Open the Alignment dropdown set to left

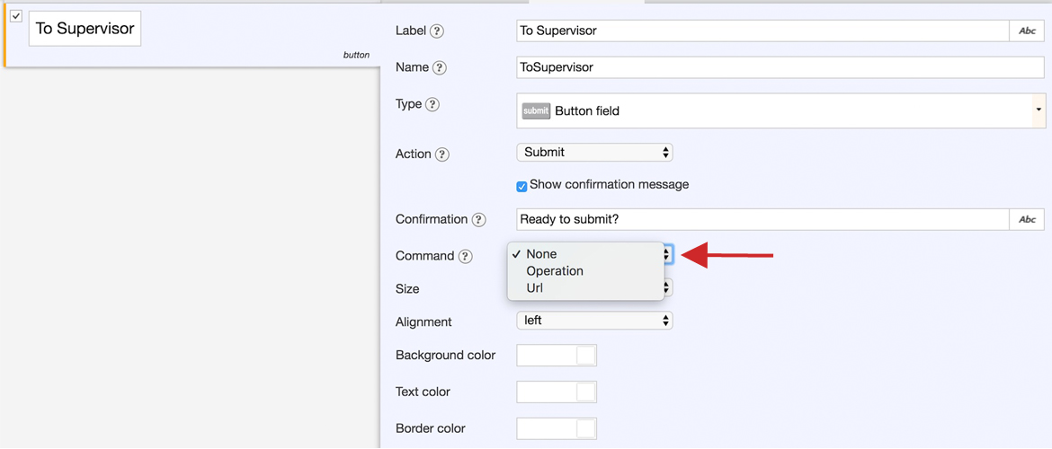594,321
